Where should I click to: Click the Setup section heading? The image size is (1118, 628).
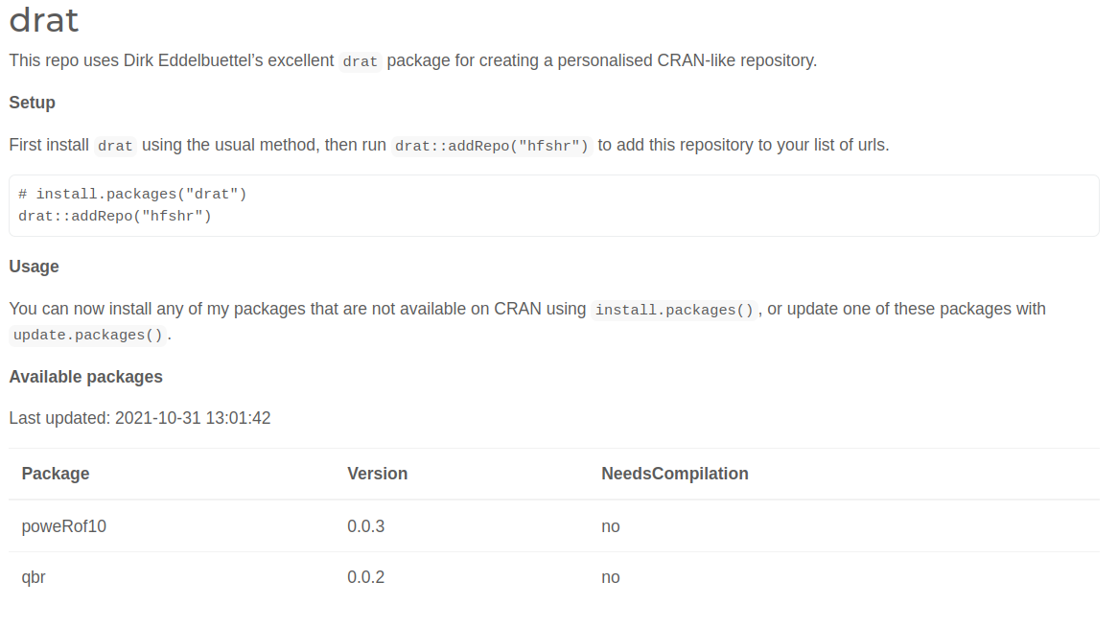click(32, 103)
